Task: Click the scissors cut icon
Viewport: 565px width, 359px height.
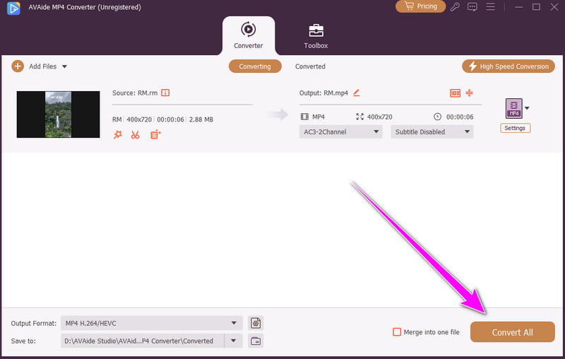Action: (x=136, y=134)
